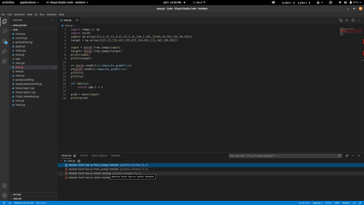
Task: Click the source control branch status icon
Action: (x=4, y=203)
